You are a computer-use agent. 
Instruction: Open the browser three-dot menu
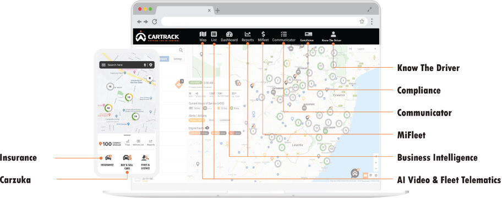tap(372, 21)
